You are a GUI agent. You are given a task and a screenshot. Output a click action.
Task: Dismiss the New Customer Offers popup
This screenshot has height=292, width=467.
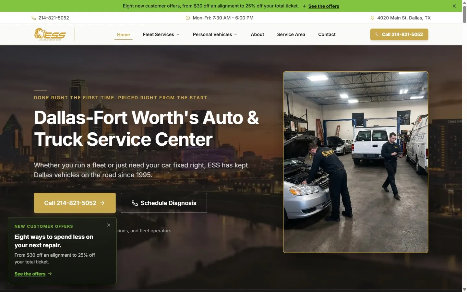coord(109,225)
